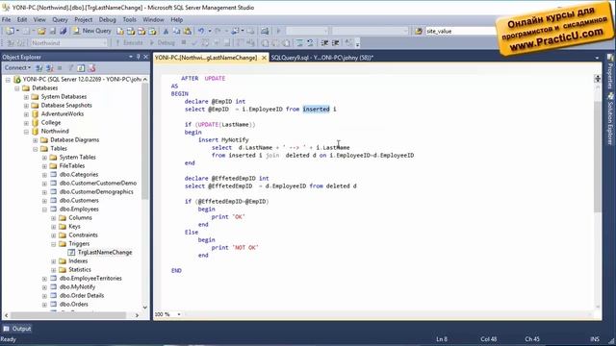Open the Debug menu

(x=107, y=19)
